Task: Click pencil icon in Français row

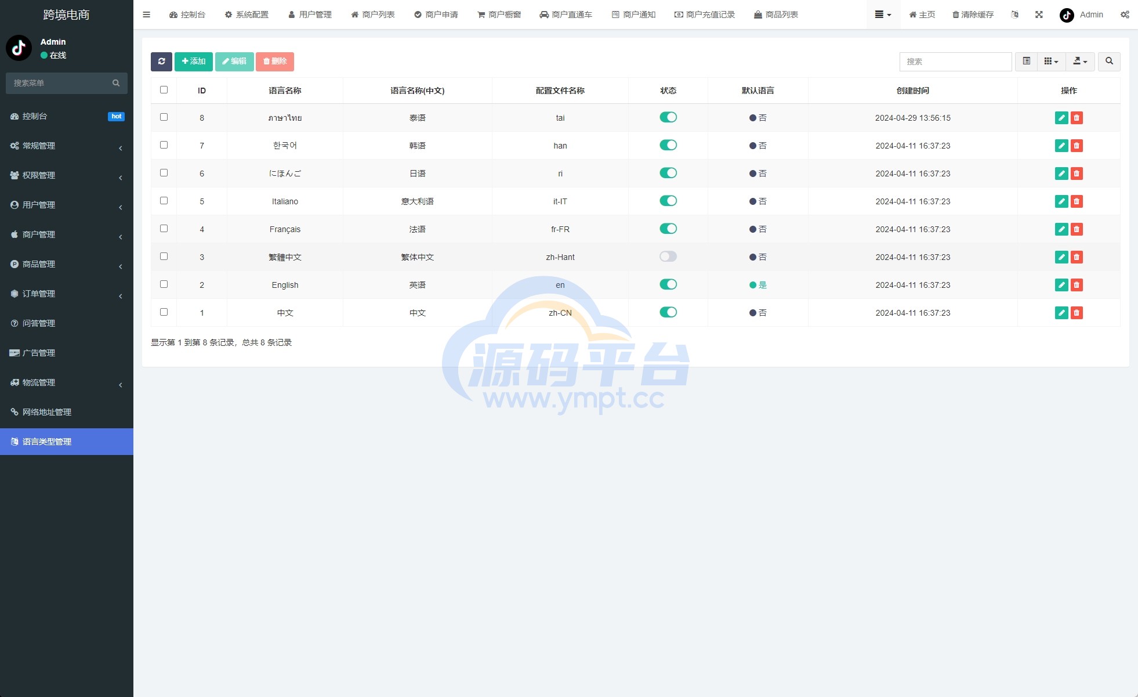Action: pos(1061,229)
